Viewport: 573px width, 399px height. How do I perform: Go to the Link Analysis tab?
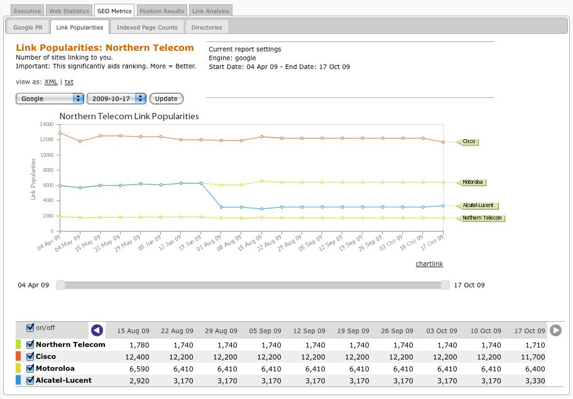point(210,11)
